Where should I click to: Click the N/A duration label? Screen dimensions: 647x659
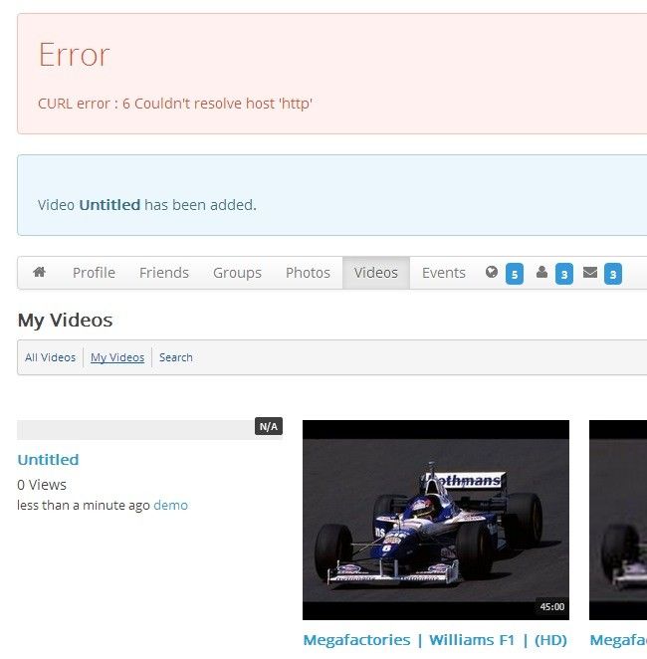(x=269, y=427)
